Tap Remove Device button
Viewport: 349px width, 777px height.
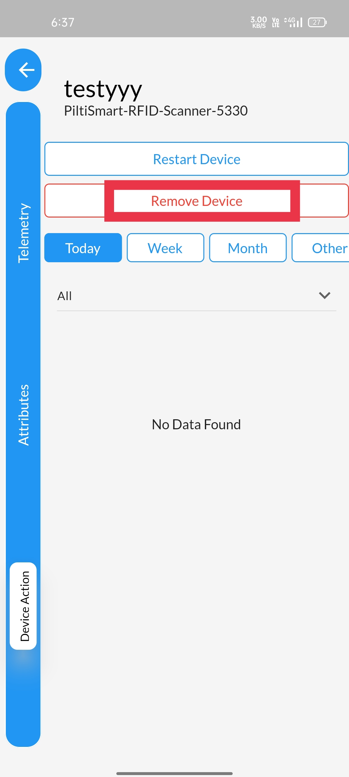[196, 201]
